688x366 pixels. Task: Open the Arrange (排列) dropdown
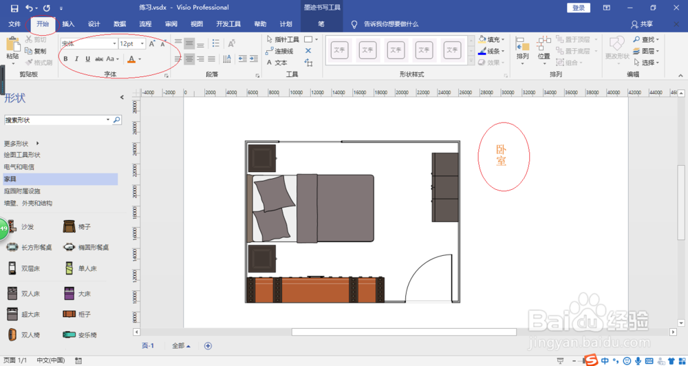coord(523,50)
